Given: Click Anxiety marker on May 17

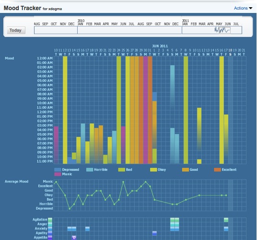Looking at the screenshot, I should point(88,228).
